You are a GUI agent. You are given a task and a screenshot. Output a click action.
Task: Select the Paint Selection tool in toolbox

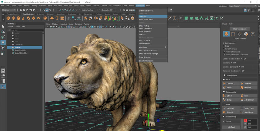[x=3, y=37]
